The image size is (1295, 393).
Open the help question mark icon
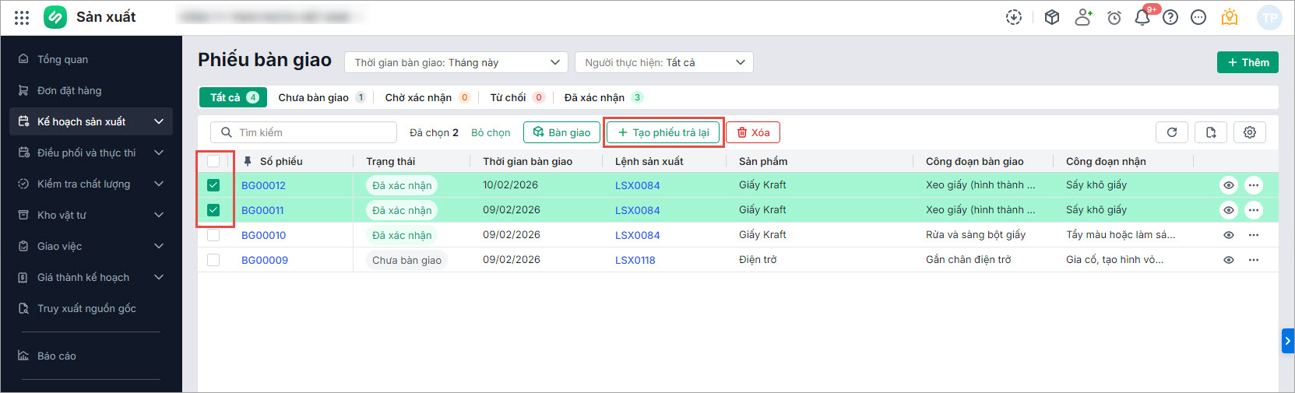(x=1170, y=17)
